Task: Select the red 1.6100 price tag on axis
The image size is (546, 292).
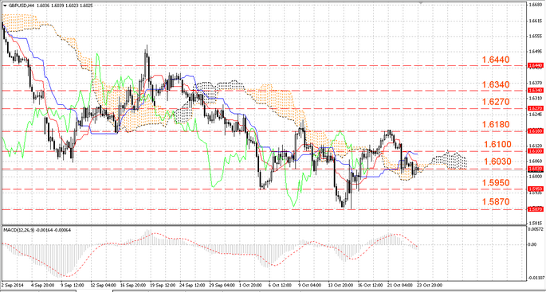Action: click(x=535, y=151)
